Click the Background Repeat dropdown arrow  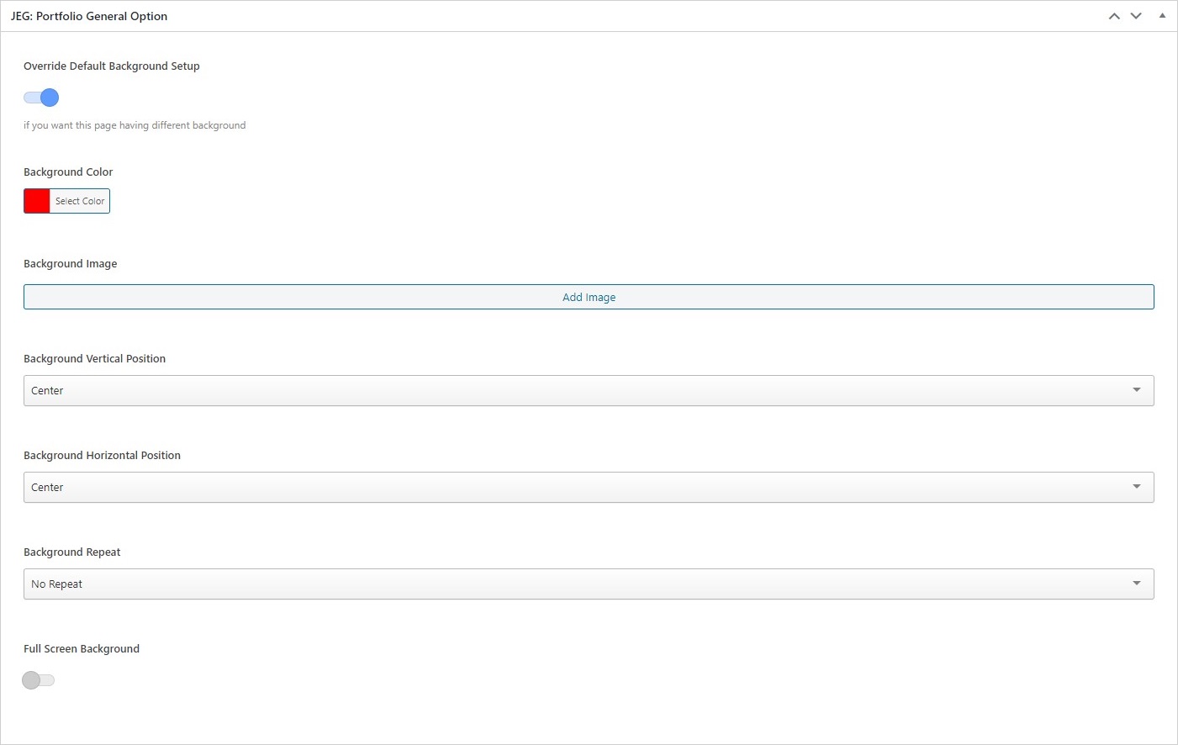(1137, 584)
